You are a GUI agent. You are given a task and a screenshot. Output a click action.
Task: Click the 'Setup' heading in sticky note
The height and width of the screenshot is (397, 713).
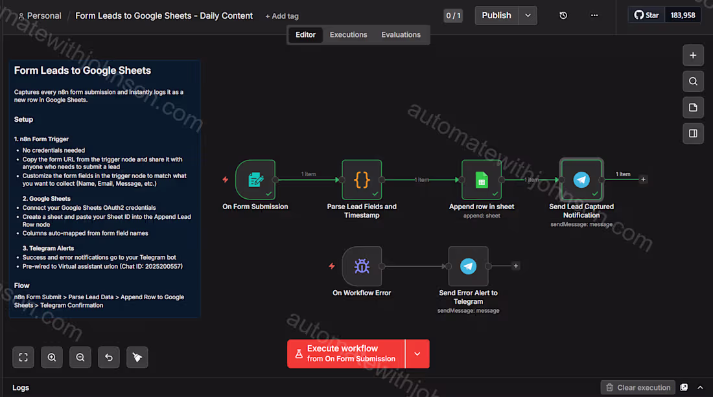click(x=23, y=119)
